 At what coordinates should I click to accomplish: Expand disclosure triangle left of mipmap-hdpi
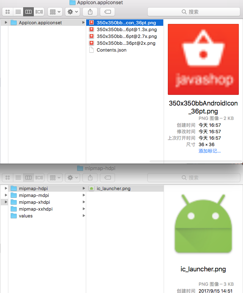[6, 188]
